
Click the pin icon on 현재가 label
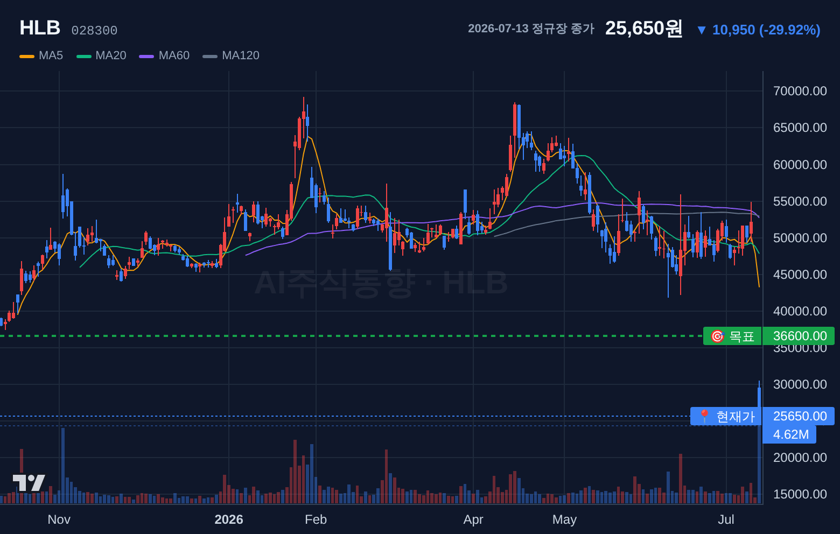click(x=704, y=416)
